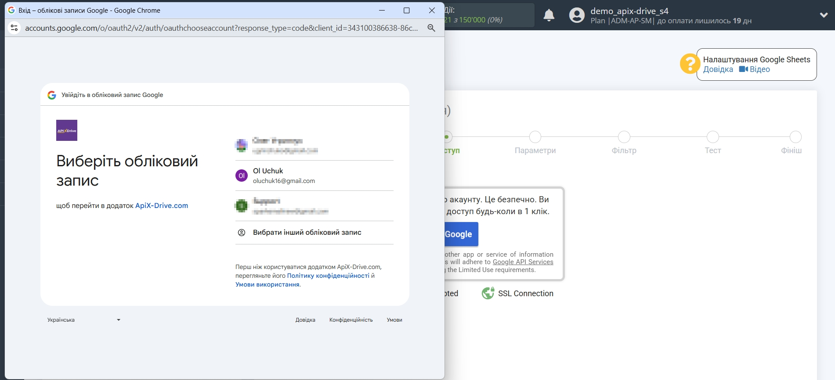Click the ApiX-Drive purple logo
Image resolution: width=835 pixels, height=380 pixels.
(x=67, y=130)
